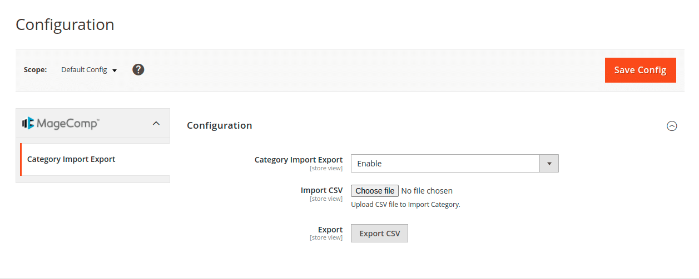699x279 pixels.
Task: Click the "Upload CSV file to Import Category" note
Action: click(405, 204)
